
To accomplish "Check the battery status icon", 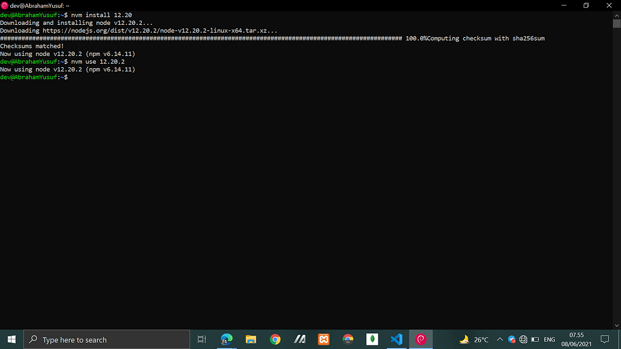I will pos(535,339).
